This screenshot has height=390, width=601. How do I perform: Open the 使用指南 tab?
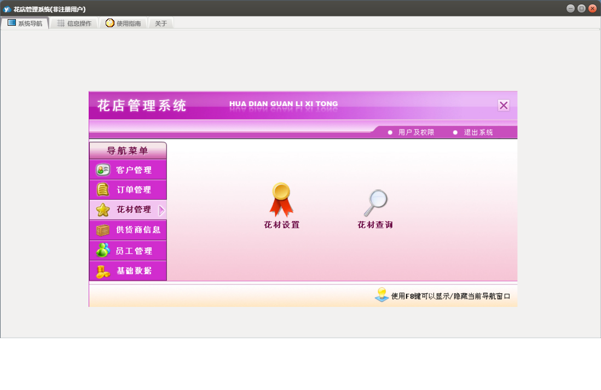pyautogui.click(x=123, y=24)
